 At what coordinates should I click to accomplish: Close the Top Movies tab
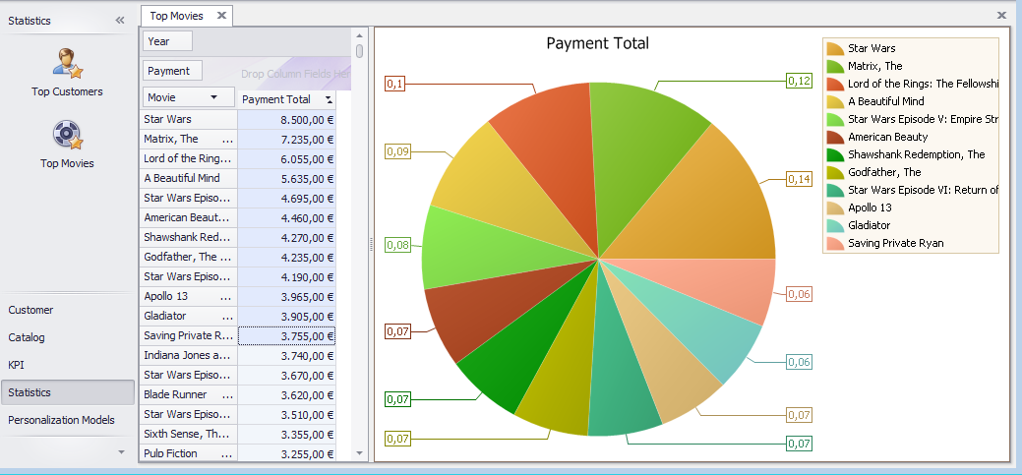coord(221,16)
